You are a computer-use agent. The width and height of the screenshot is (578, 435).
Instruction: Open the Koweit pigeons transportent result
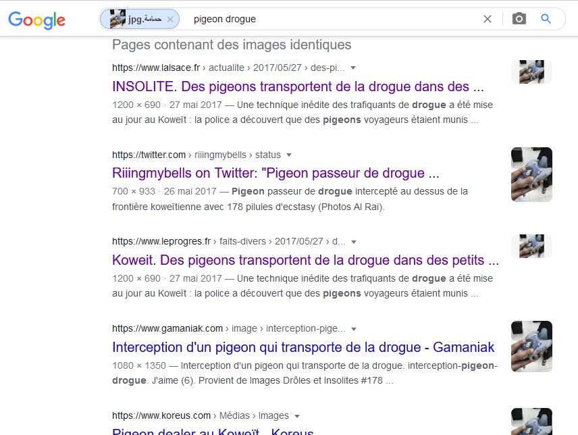(x=305, y=260)
